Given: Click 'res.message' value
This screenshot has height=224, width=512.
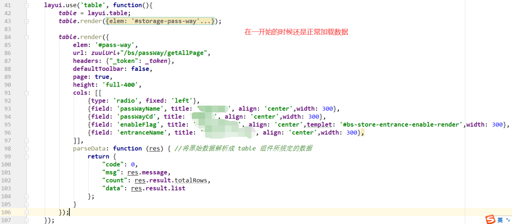Looking at the screenshot, I should tap(148, 173).
